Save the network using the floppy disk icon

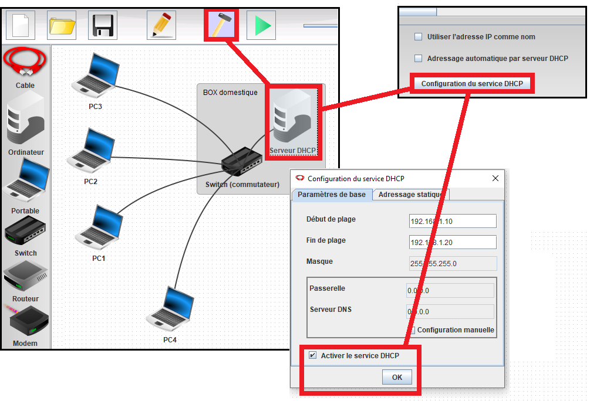tap(103, 26)
